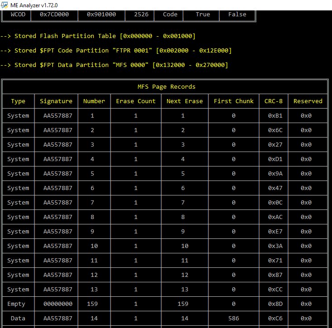
Task: Click the True cell in the top row
Action: click(202, 14)
